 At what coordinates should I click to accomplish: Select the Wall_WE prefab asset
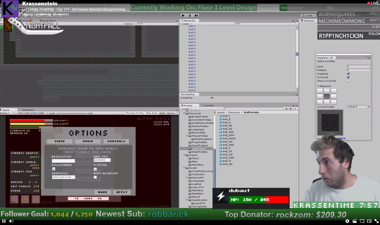point(226,164)
